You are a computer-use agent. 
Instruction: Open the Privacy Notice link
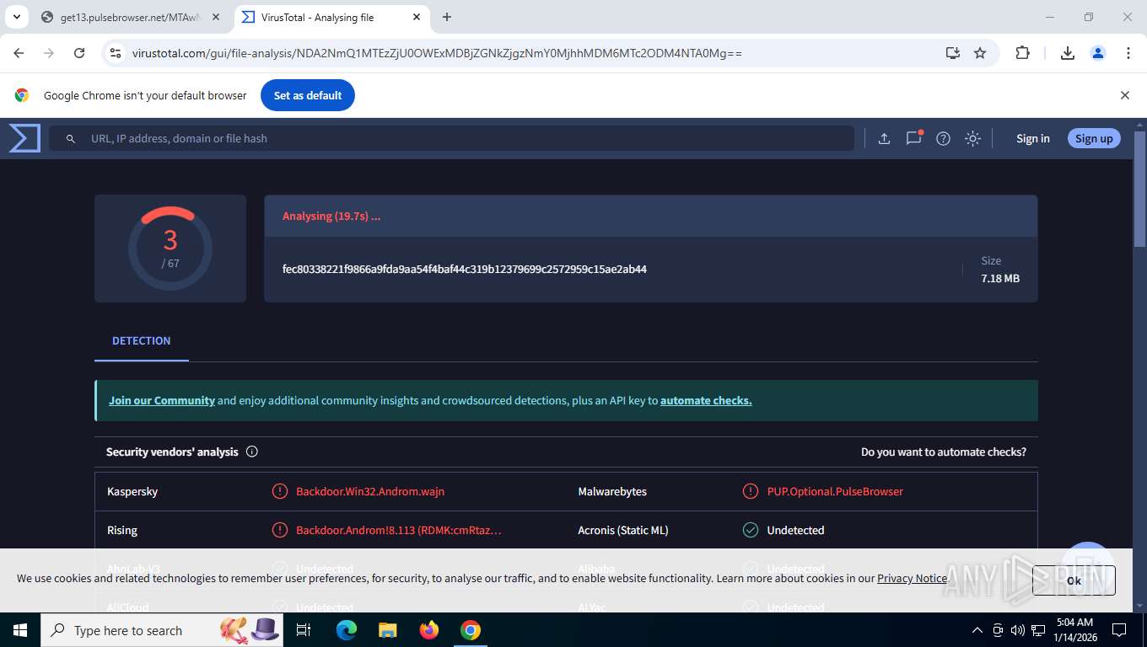point(912,578)
